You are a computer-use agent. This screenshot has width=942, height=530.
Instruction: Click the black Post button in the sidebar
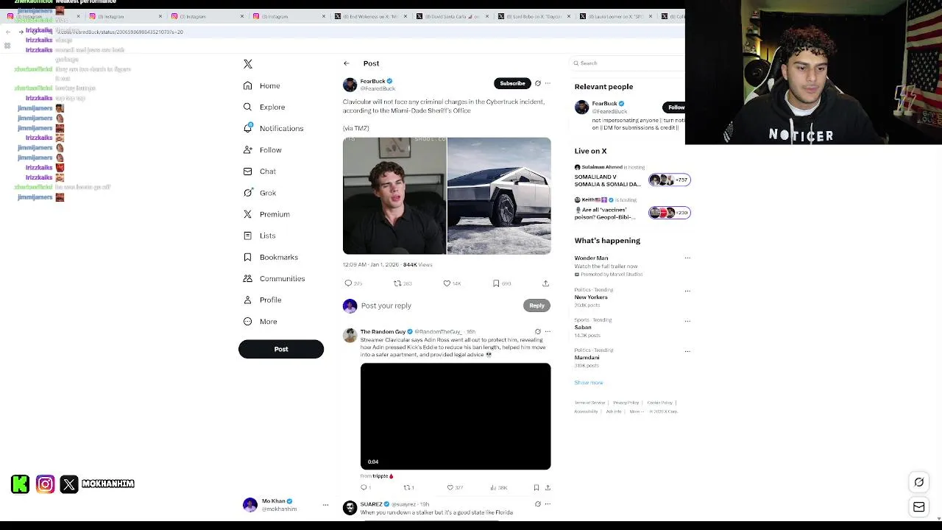281,349
